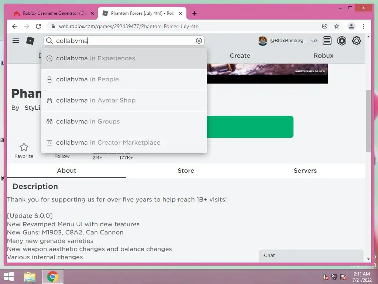Open Chrome's three-dot menu
The height and width of the screenshot is (284, 378).
[x=363, y=26]
